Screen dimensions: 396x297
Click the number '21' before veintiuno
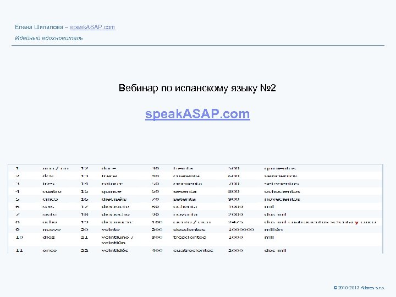coord(84,237)
